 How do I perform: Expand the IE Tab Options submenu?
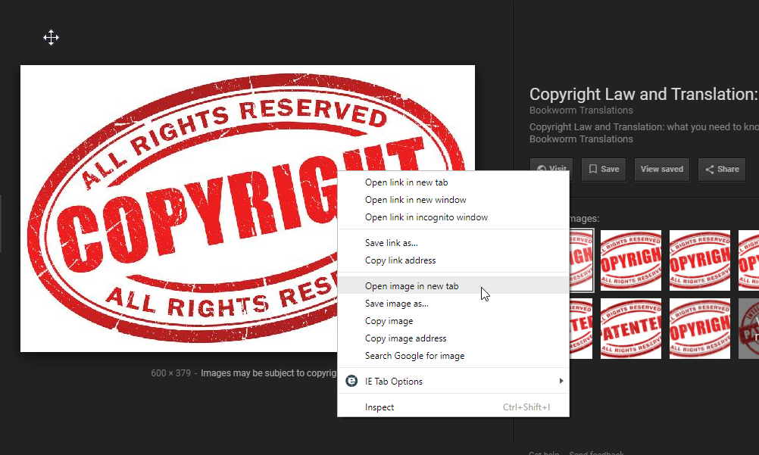[x=453, y=382]
